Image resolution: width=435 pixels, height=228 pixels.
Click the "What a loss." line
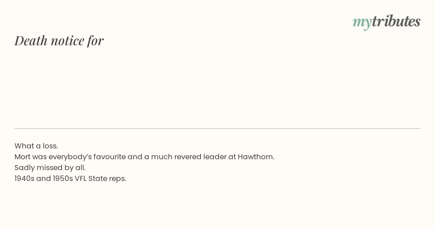(36, 146)
